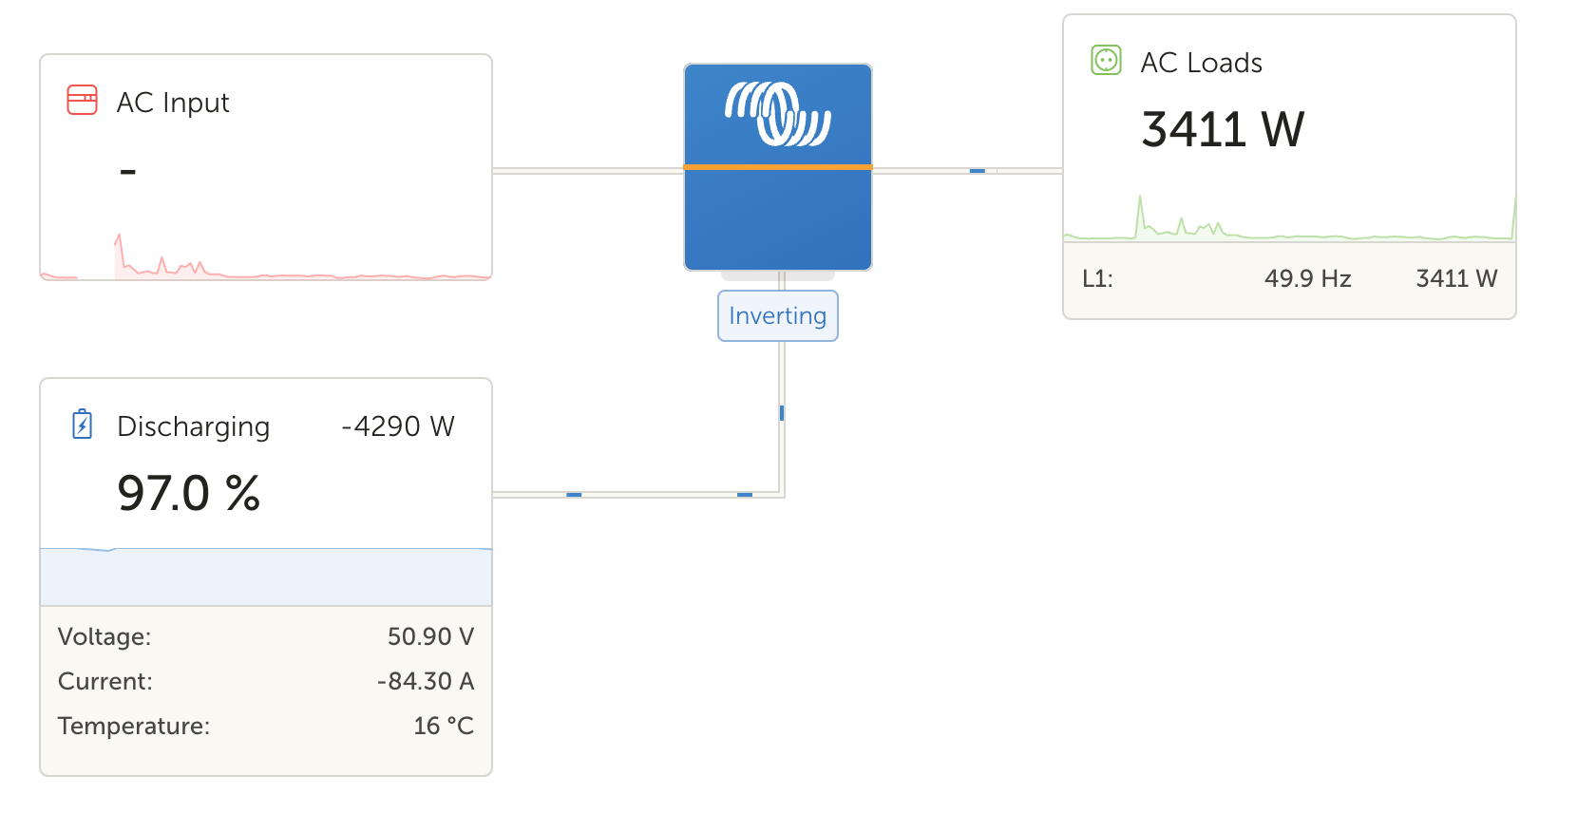This screenshot has height=813, width=1577.
Task: Click the 97.0 % state of charge
Action: (x=188, y=493)
